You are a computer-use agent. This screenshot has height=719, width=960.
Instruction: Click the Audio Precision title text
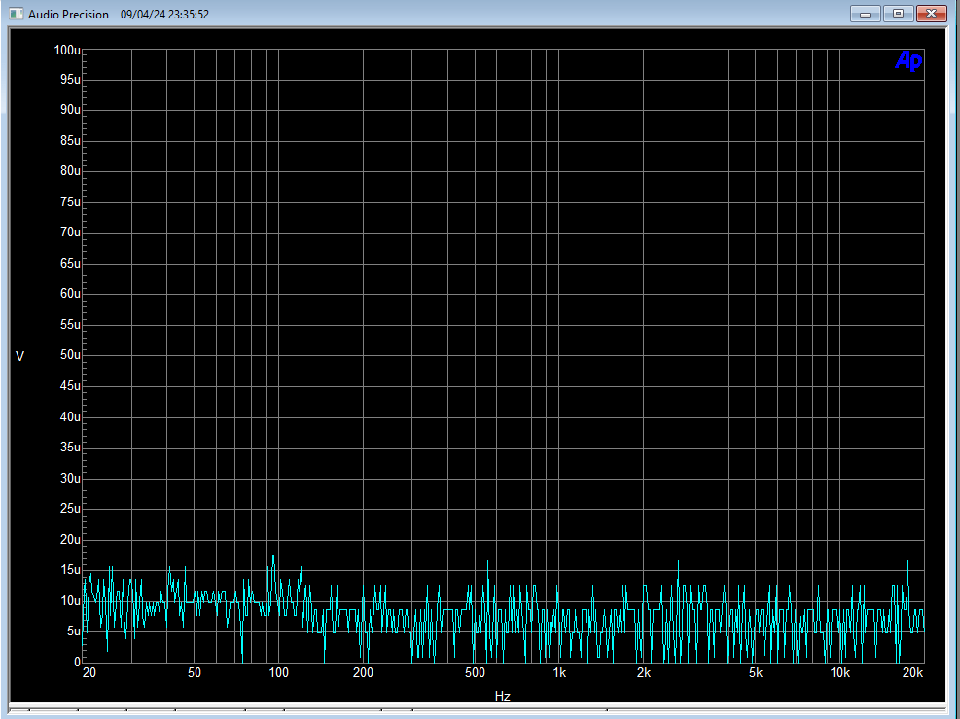pos(68,14)
